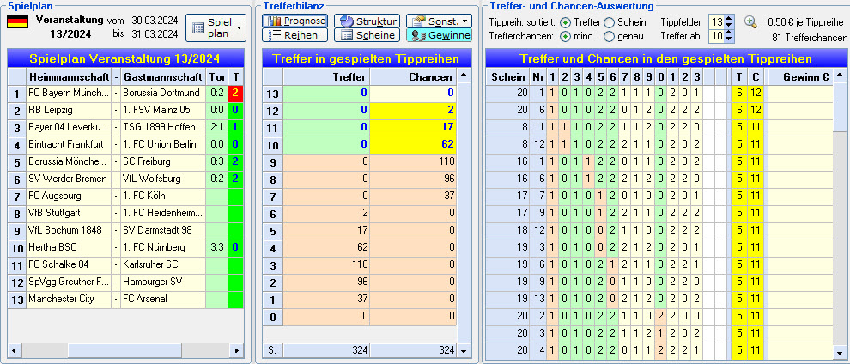Decrease Treffer ab spinner value

[x=729, y=39]
